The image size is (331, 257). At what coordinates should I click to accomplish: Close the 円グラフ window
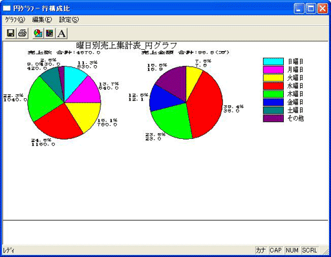tap(323, 8)
